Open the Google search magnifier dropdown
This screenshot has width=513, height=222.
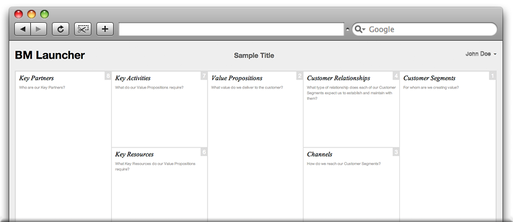360,30
